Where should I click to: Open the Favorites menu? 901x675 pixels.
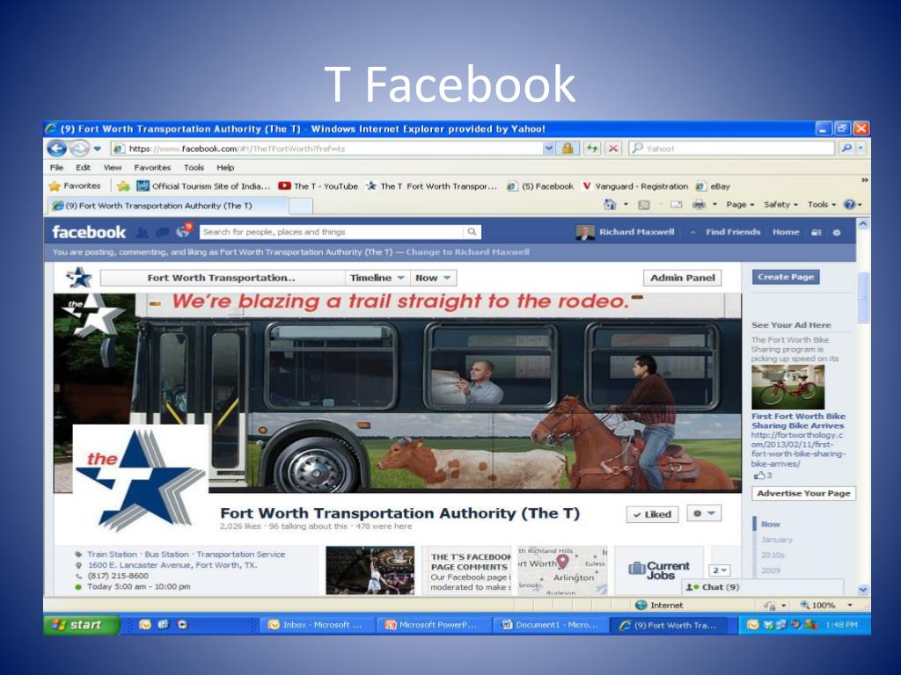[152, 168]
